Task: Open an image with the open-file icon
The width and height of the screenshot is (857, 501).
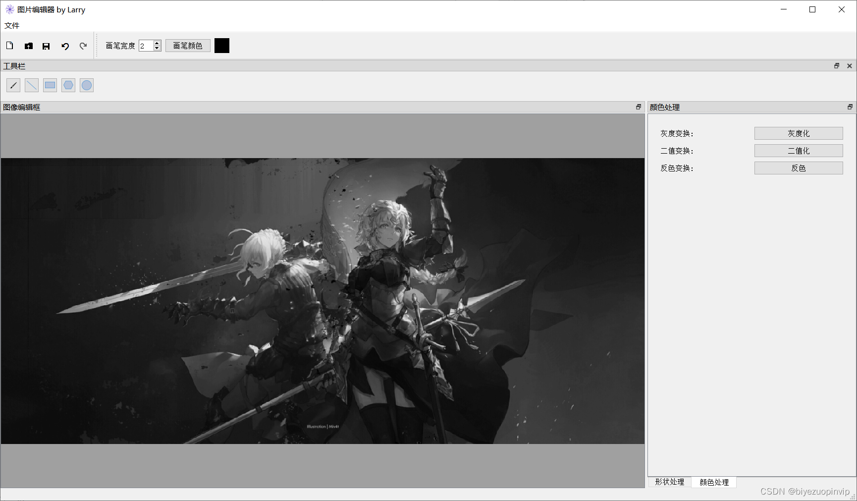Action: (28, 46)
